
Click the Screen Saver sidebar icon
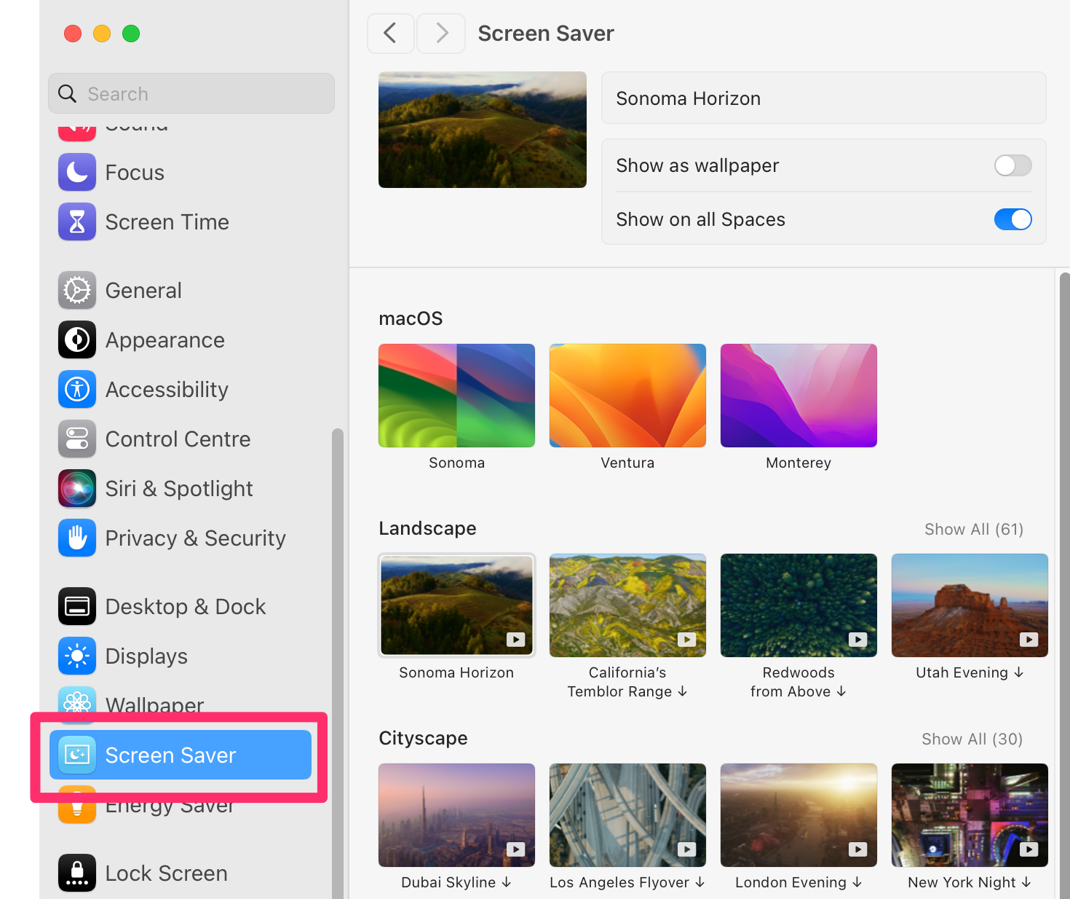77,755
